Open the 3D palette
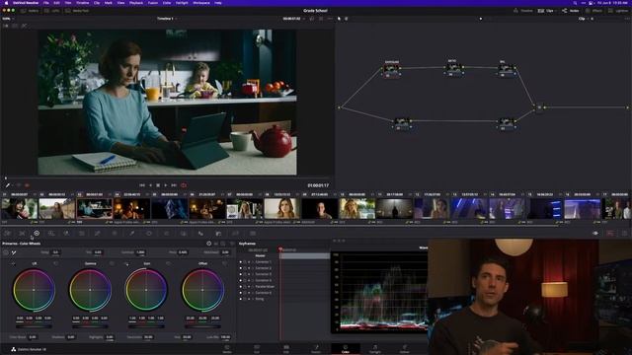Viewport: 632px width, 355px height. pyautogui.click(x=253, y=234)
